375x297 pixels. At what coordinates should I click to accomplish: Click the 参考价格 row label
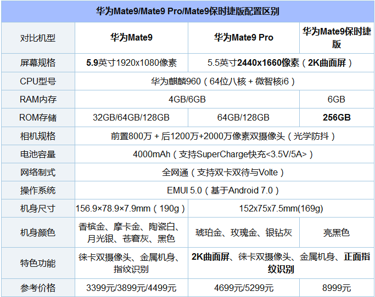pyautogui.click(x=38, y=288)
